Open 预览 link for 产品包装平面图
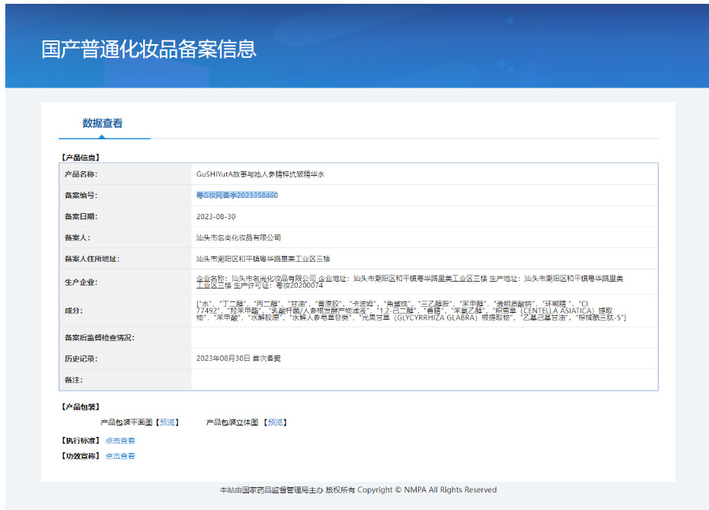This screenshot has width=709, height=510. point(168,422)
